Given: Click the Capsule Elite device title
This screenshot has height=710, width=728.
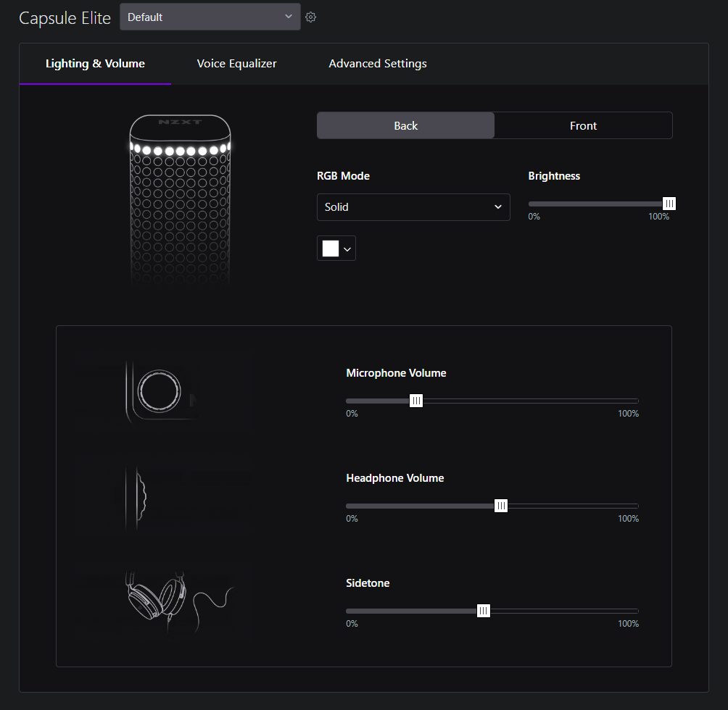Looking at the screenshot, I should [x=65, y=18].
